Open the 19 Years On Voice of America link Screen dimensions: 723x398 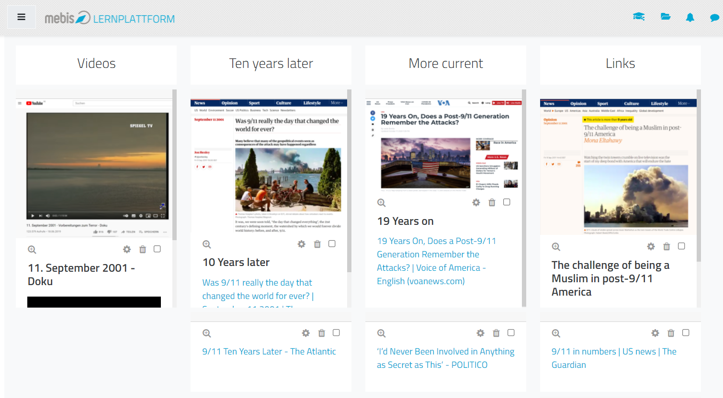pos(436,261)
